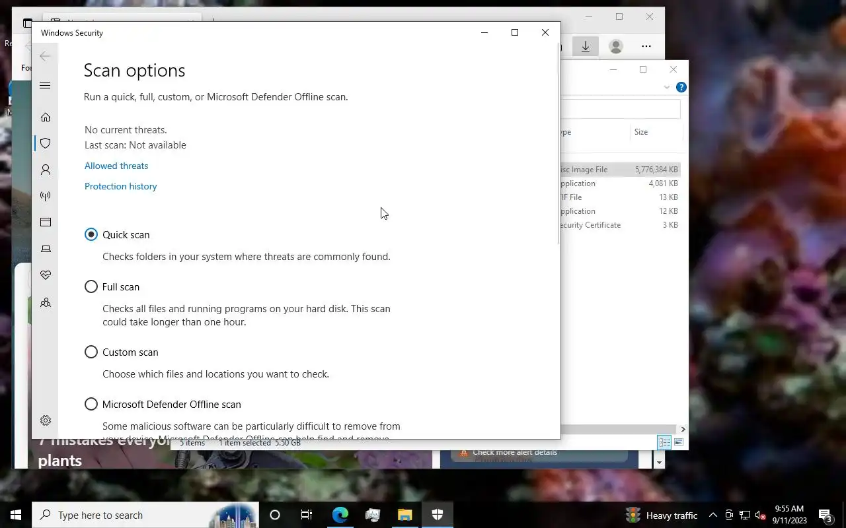846x528 pixels.
Task: Switch File Explorer to large icons view
Action: 679,442
